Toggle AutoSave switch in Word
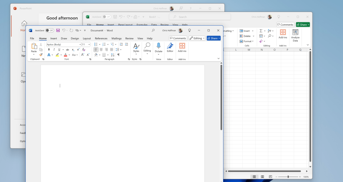This screenshot has height=182, width=343. tap(50, 30)
